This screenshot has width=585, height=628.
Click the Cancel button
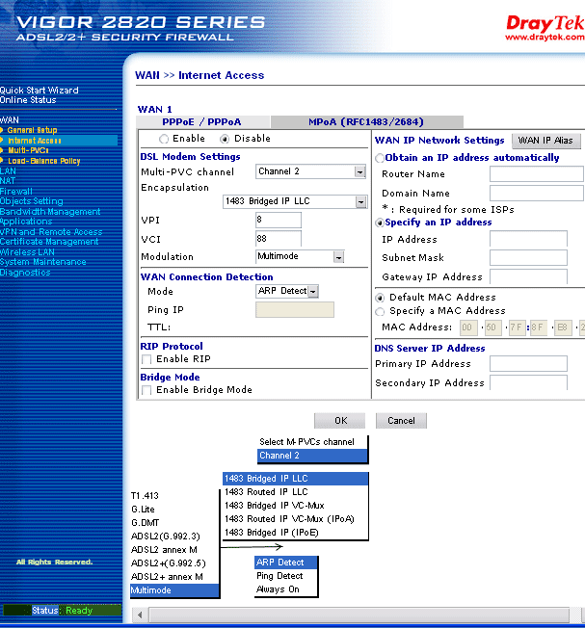pyautogui.click(x=401, y=421)
